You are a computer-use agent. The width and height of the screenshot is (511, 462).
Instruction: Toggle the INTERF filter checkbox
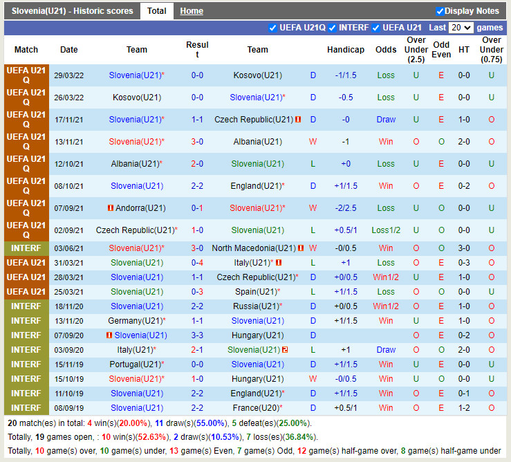(333, 28)
